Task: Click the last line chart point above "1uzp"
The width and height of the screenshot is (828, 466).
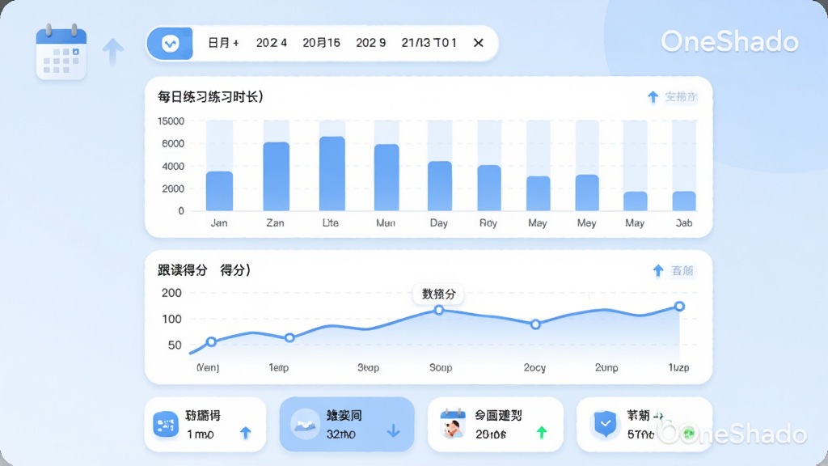Action: point(679,307)
